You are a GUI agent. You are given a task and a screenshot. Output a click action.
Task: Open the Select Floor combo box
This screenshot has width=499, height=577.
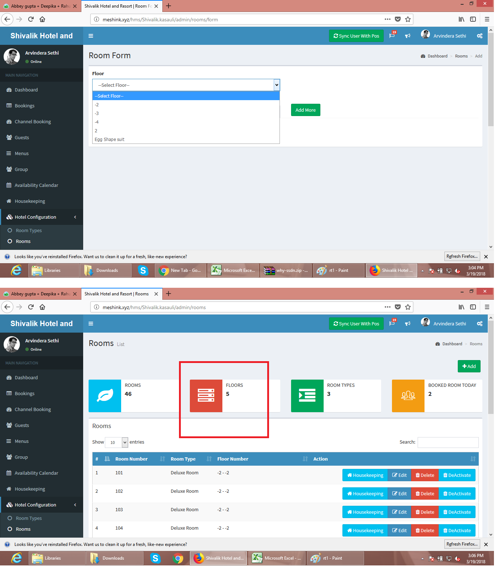click(x=186, y=85)
